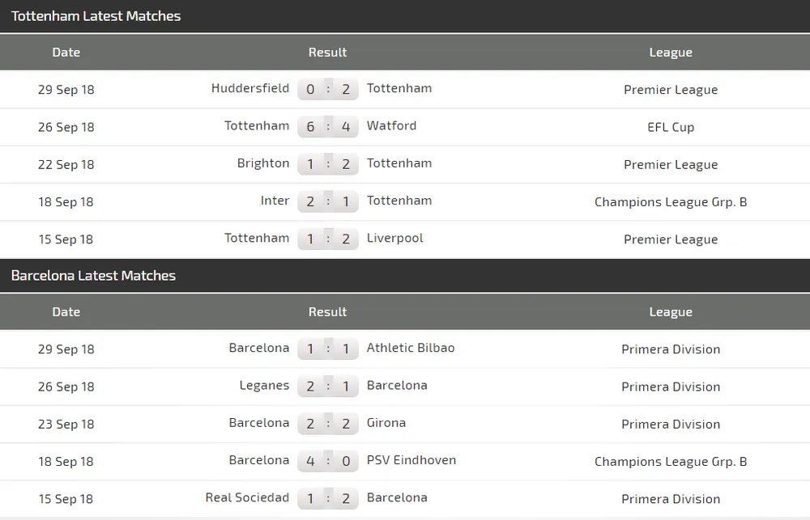This screenshot has height=520, width=810.
Task: Click the 6:4 Tottenham-Watford score
Action: [x=328, y=127]
